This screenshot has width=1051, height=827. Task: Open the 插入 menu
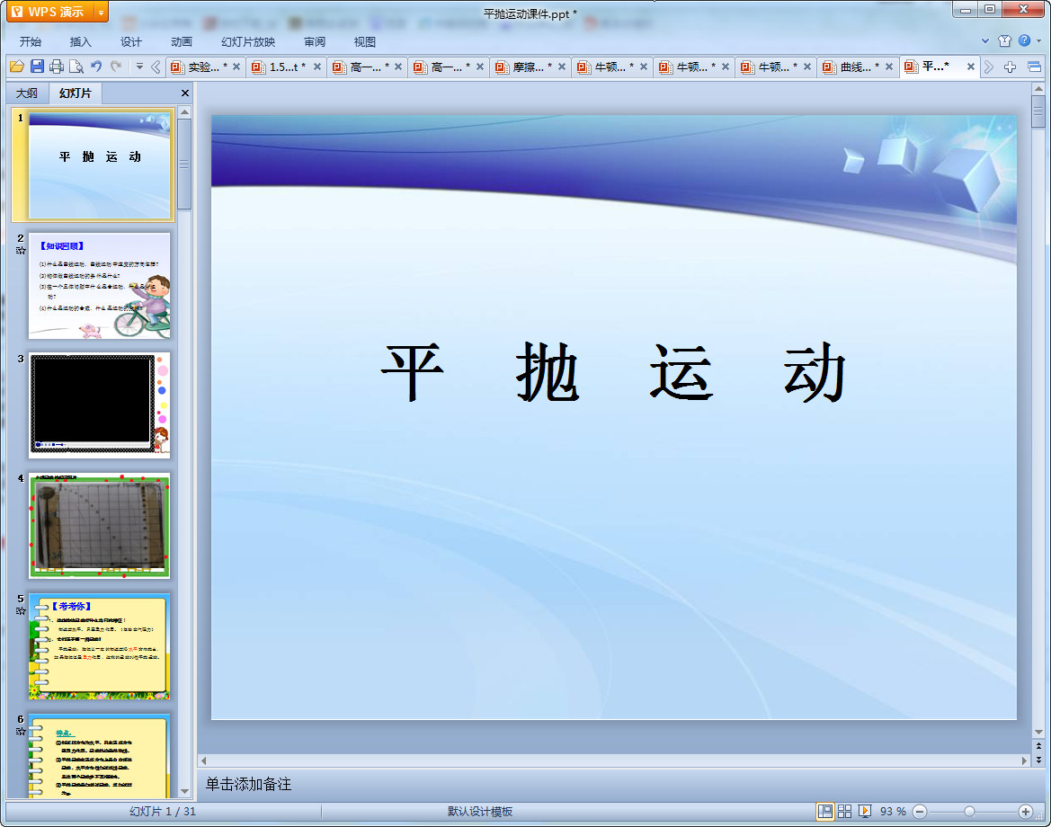[81, 41]
